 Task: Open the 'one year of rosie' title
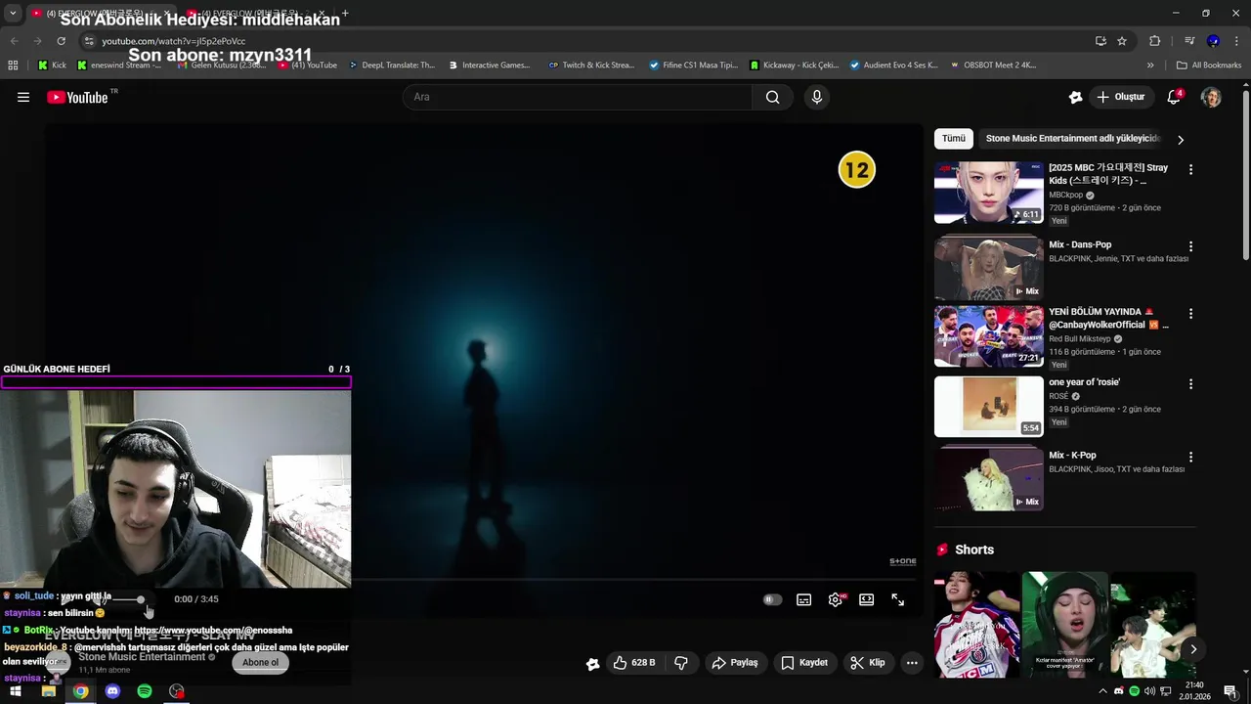click(x=1085, y=382)
